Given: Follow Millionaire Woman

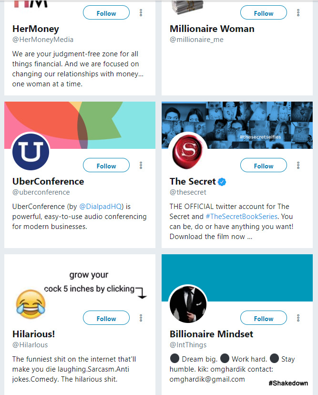Looking at the screenshot, I should (x=264, y=13).
